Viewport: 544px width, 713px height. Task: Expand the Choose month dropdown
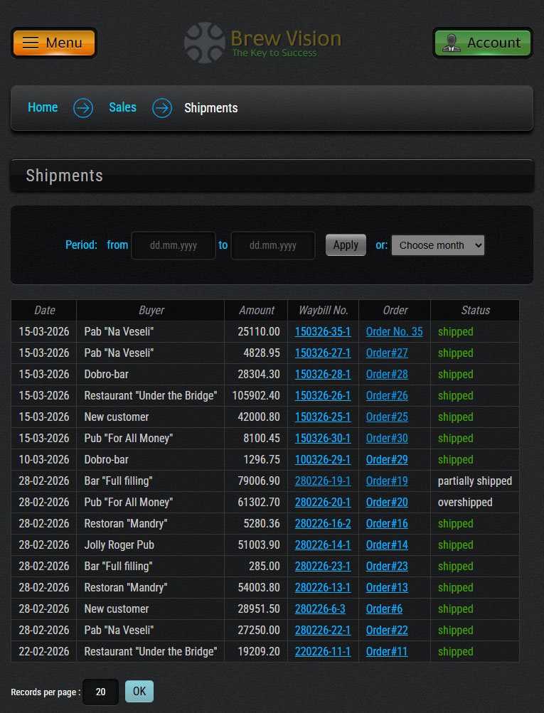click(437, 245)
